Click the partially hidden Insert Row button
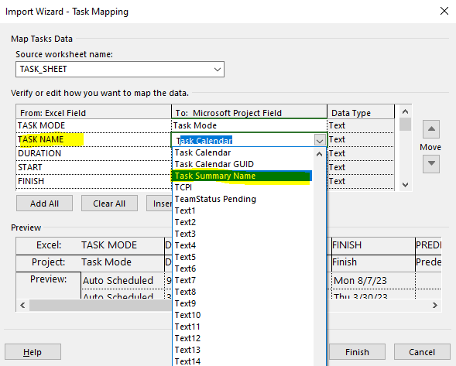 (x=159, y=204)
